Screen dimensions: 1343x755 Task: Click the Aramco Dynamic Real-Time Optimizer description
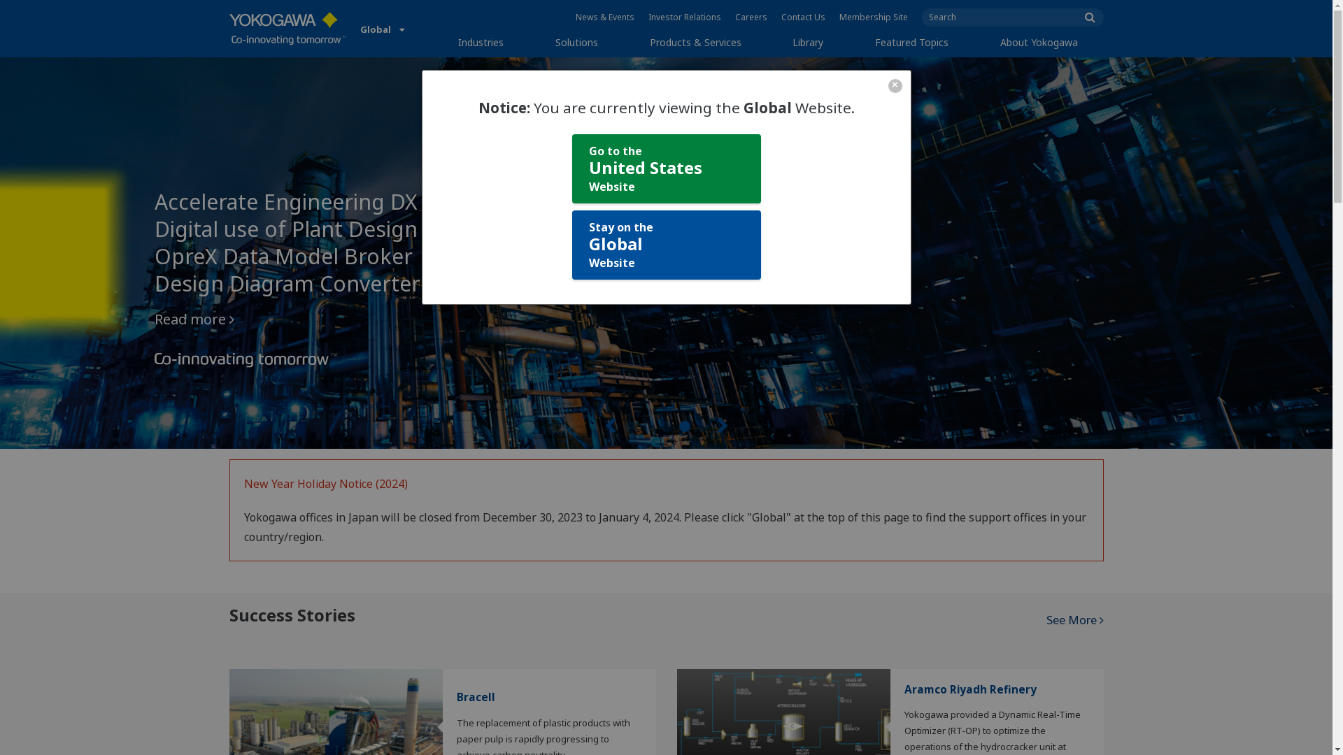(992, 731)
